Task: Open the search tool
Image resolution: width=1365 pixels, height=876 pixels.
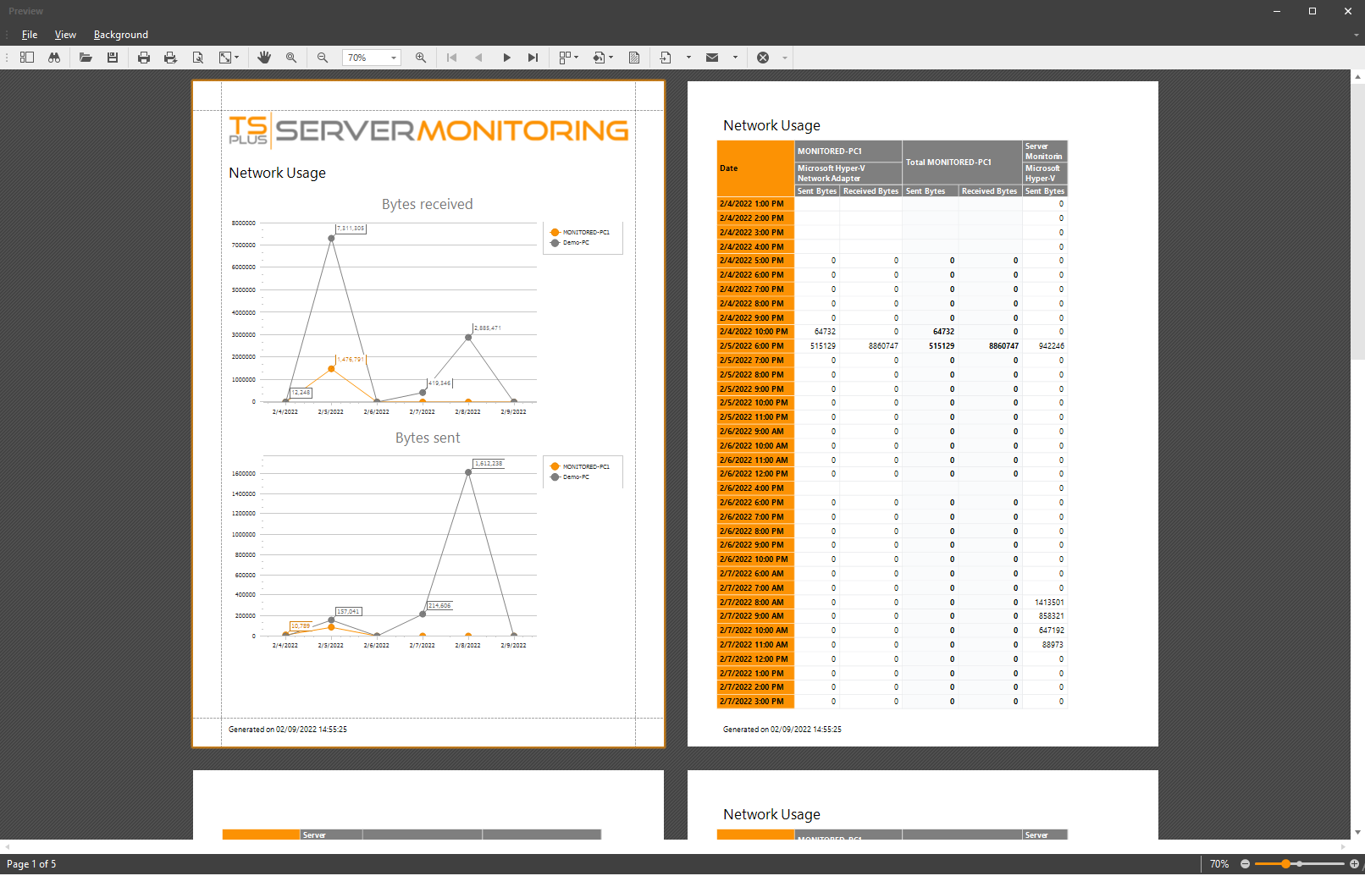Action: click(x=54, y=58)
